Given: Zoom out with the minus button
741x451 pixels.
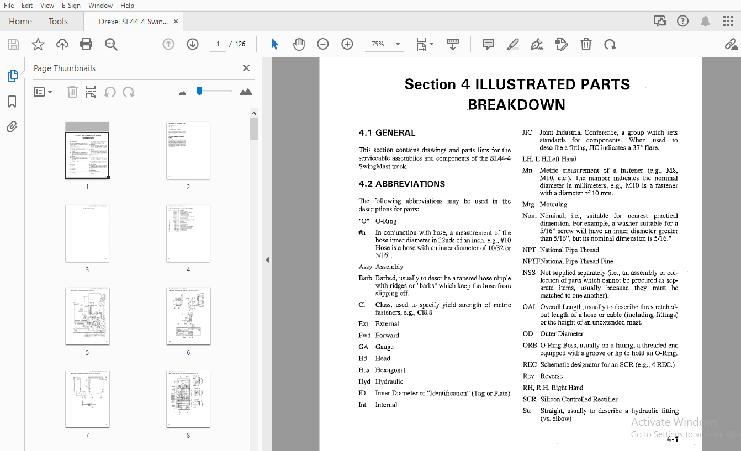Looking at the screenshot, I should point(323,44).
